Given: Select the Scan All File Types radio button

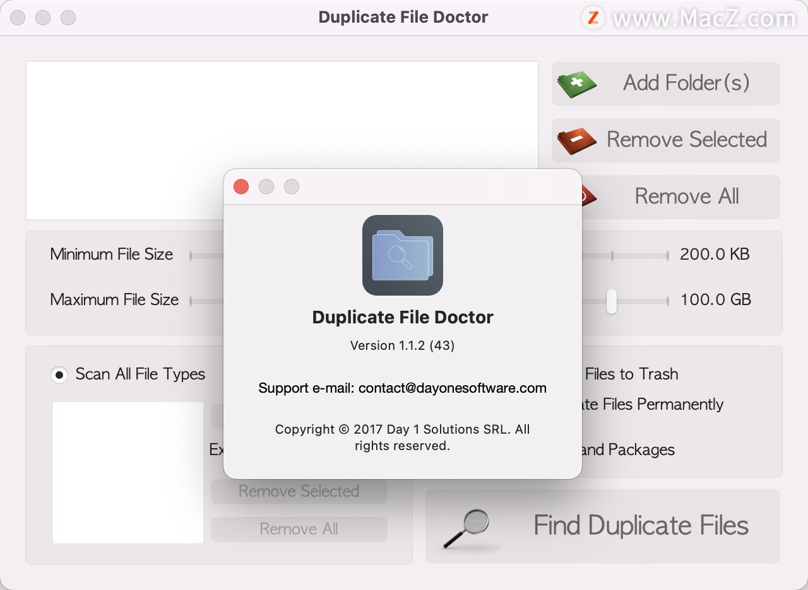Looking at the screenshot, I should (59, 375).
